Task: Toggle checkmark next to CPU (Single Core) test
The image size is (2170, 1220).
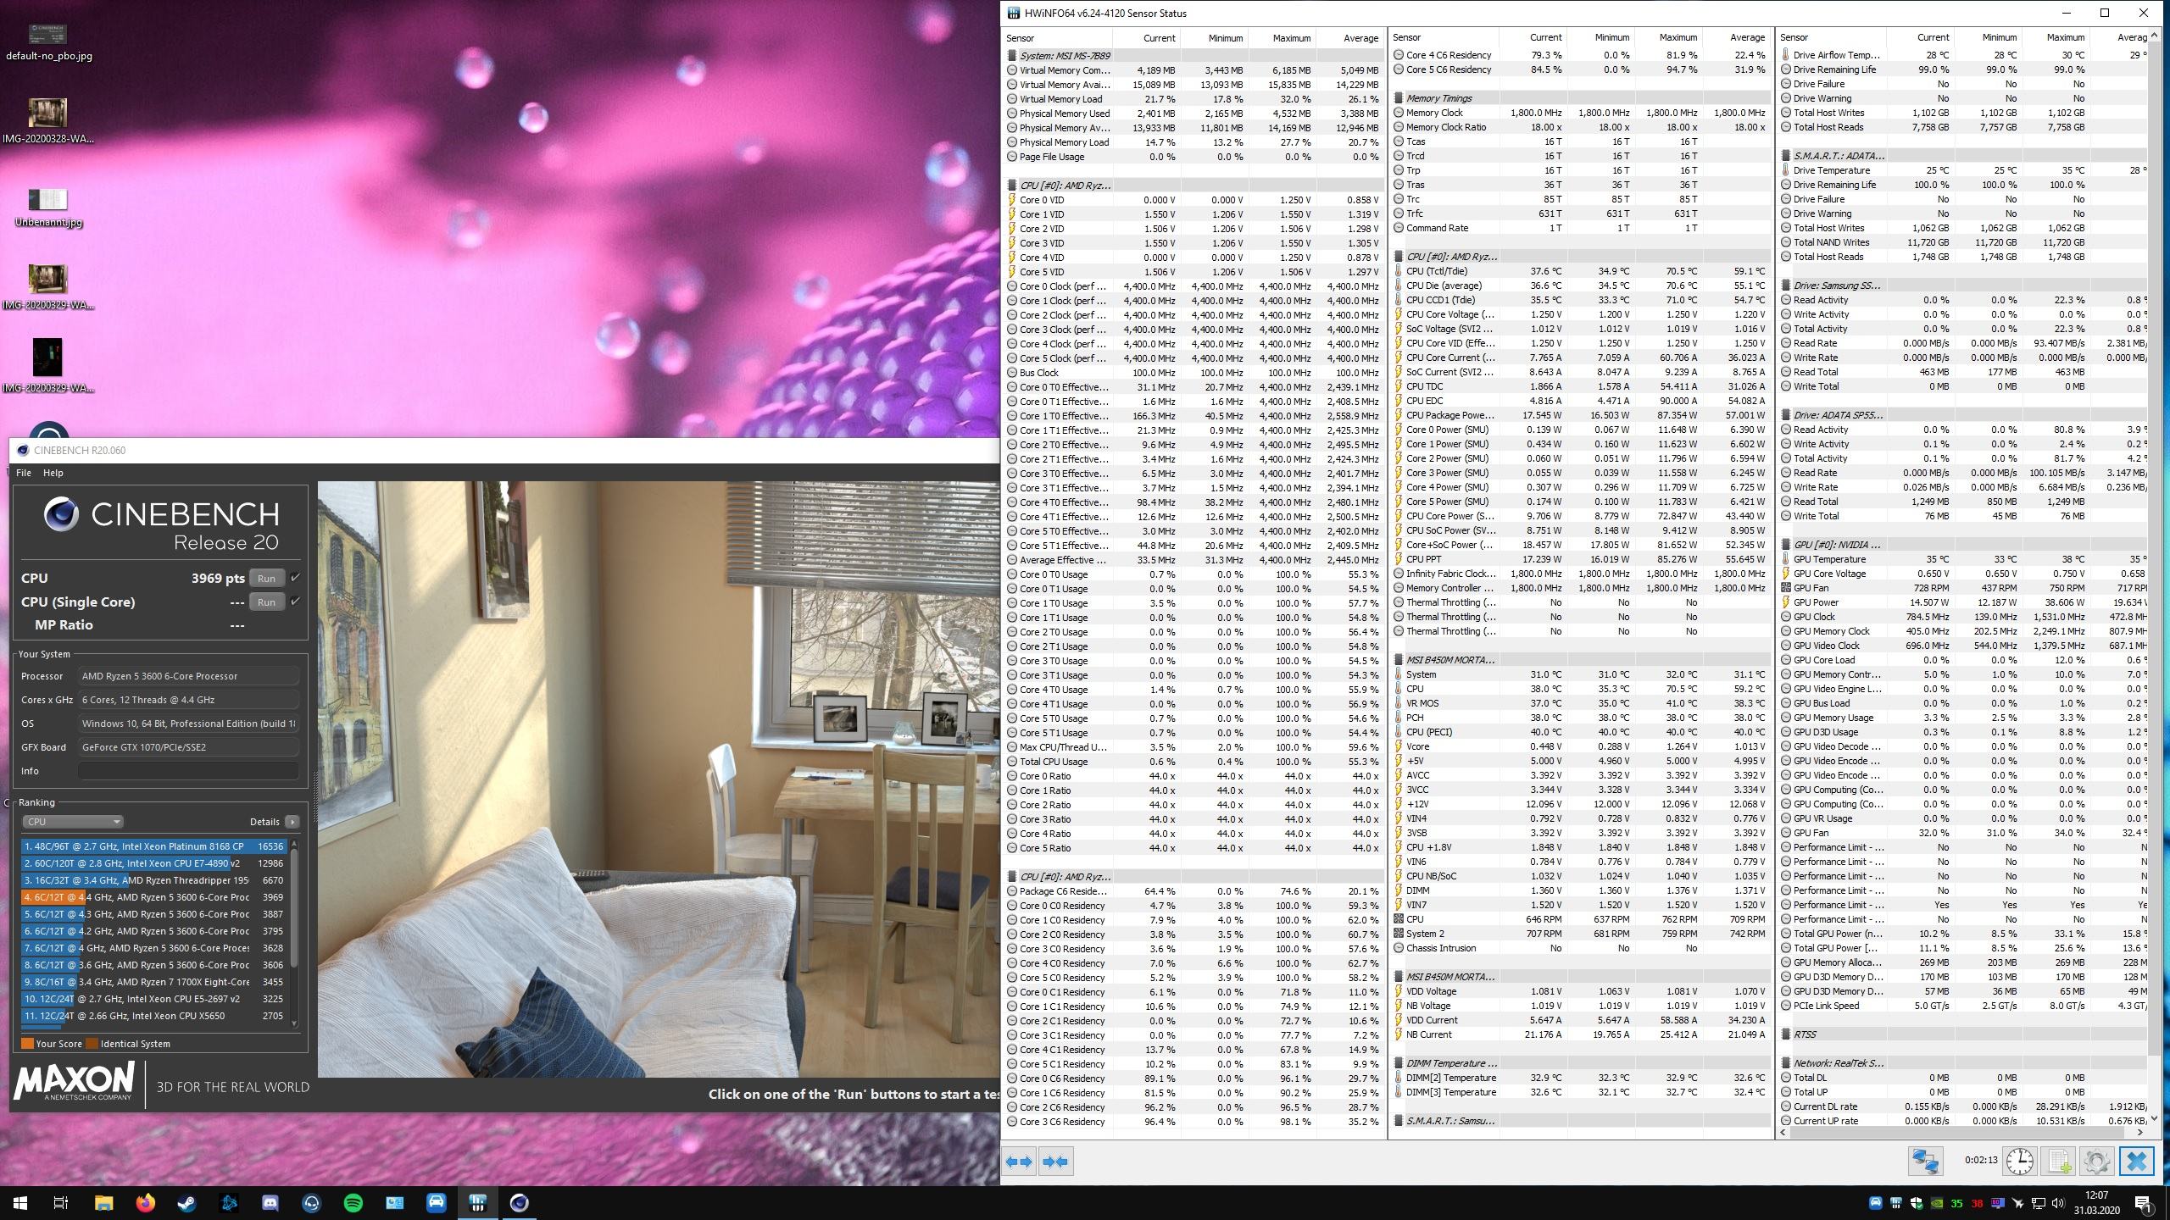Action: (295, 602)
